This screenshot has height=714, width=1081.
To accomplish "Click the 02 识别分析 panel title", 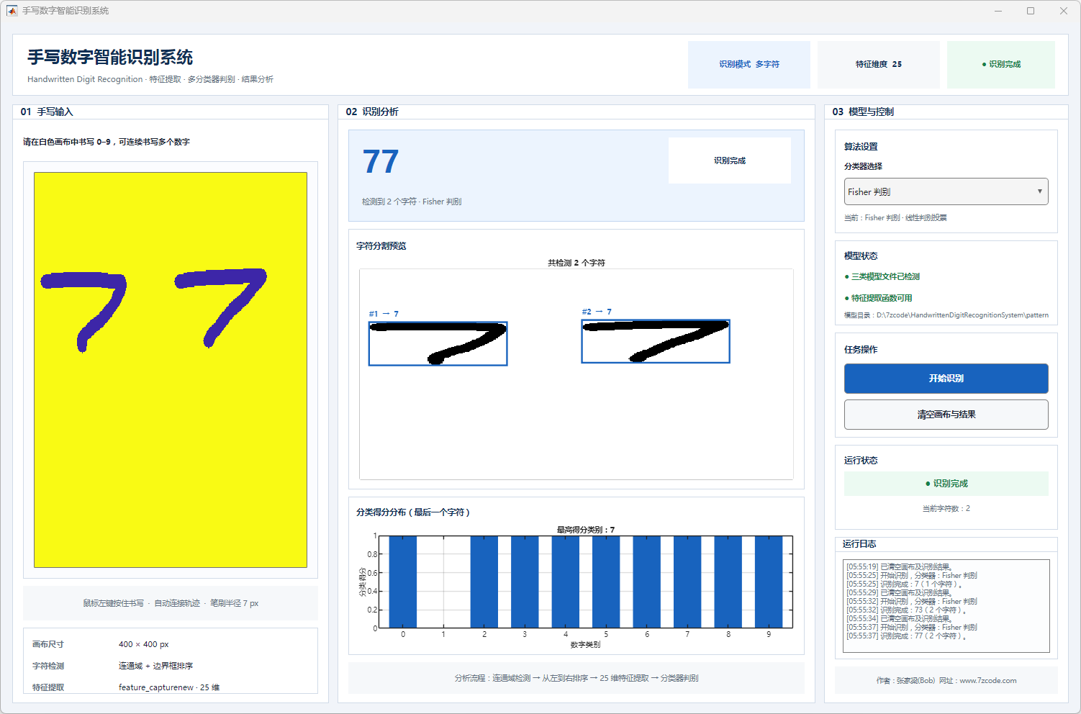I will (372, 112).
